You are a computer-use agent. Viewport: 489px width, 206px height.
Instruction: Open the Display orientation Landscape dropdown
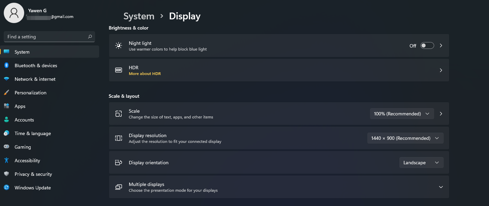click(421, 163)
